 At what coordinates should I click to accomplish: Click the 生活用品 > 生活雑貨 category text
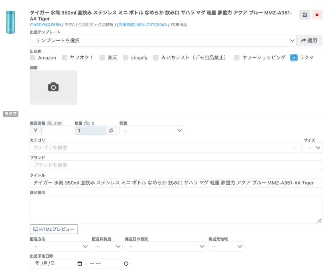[96, 25]
